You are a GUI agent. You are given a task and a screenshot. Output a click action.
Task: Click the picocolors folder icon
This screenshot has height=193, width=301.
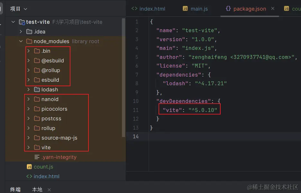click(37, 109)
